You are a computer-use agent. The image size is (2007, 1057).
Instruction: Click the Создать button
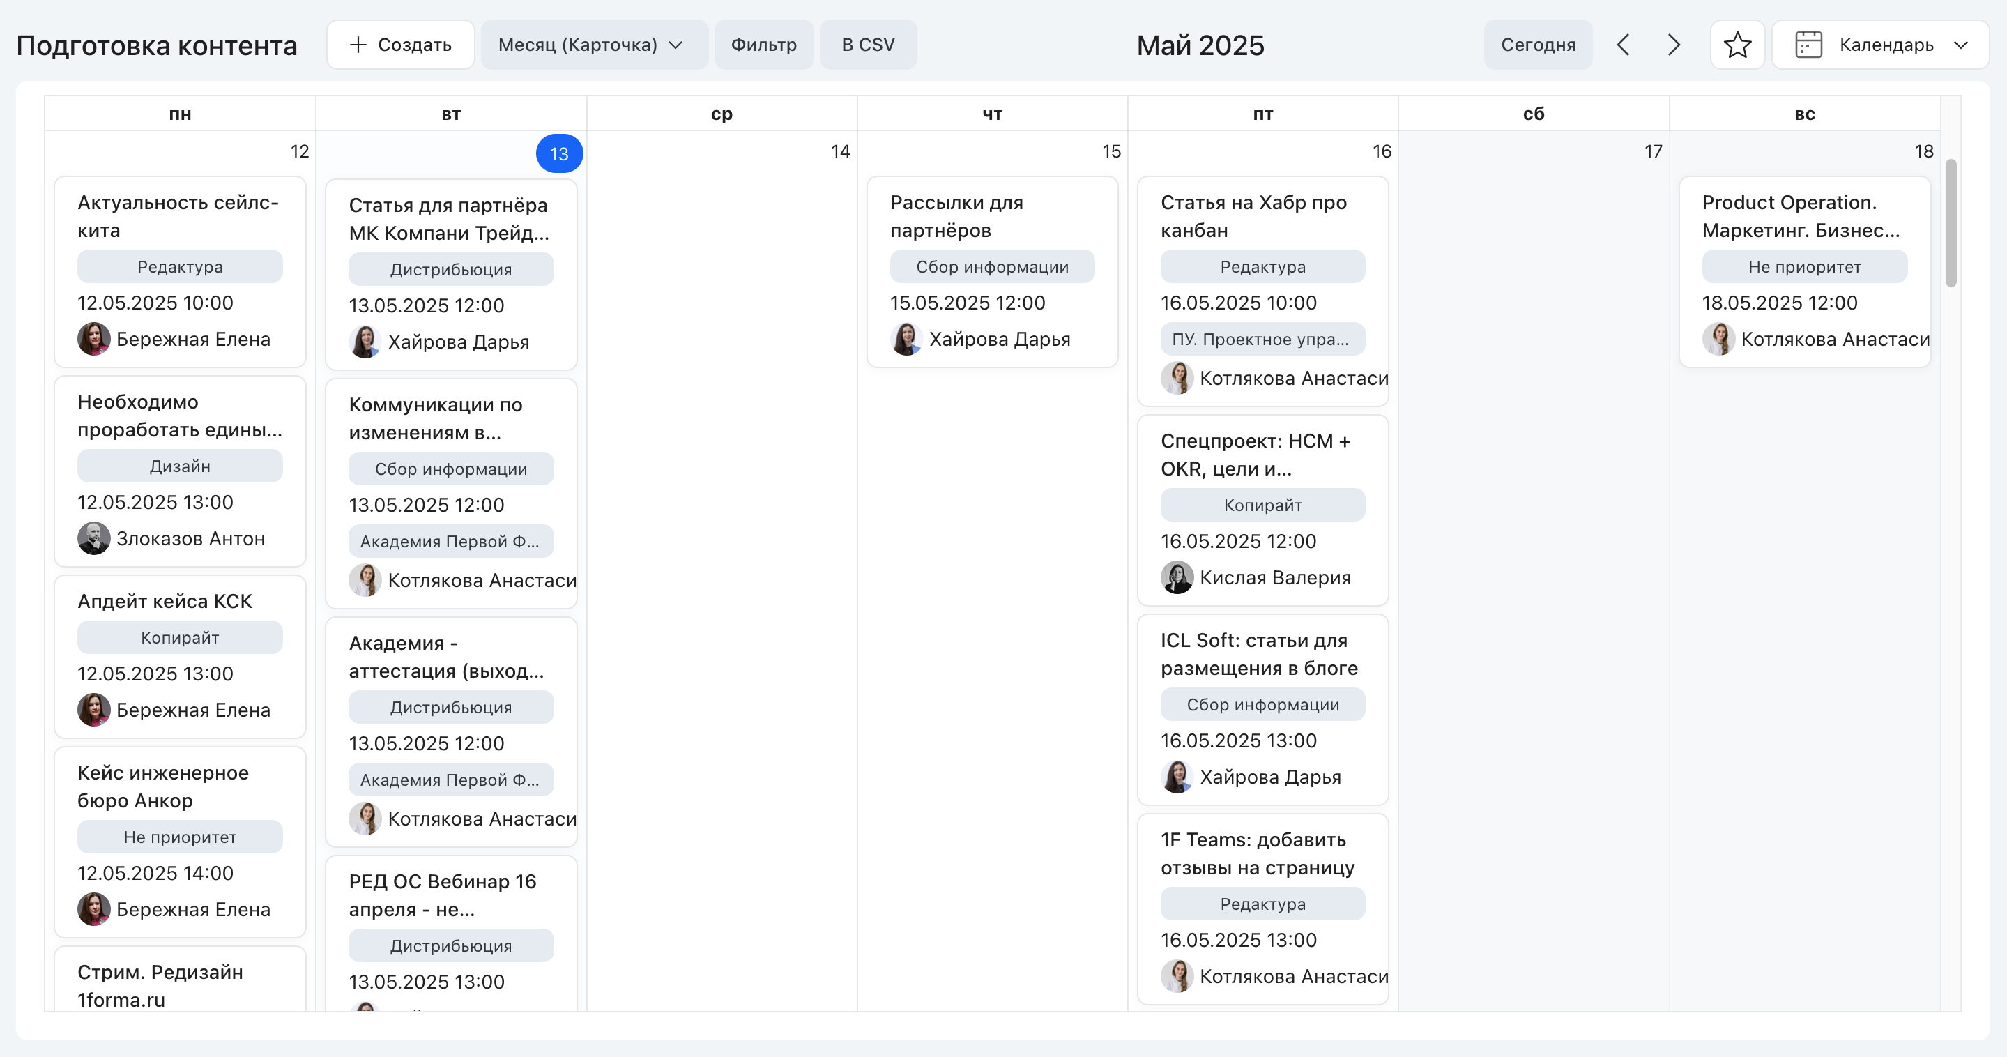click(x=400, y=45)
